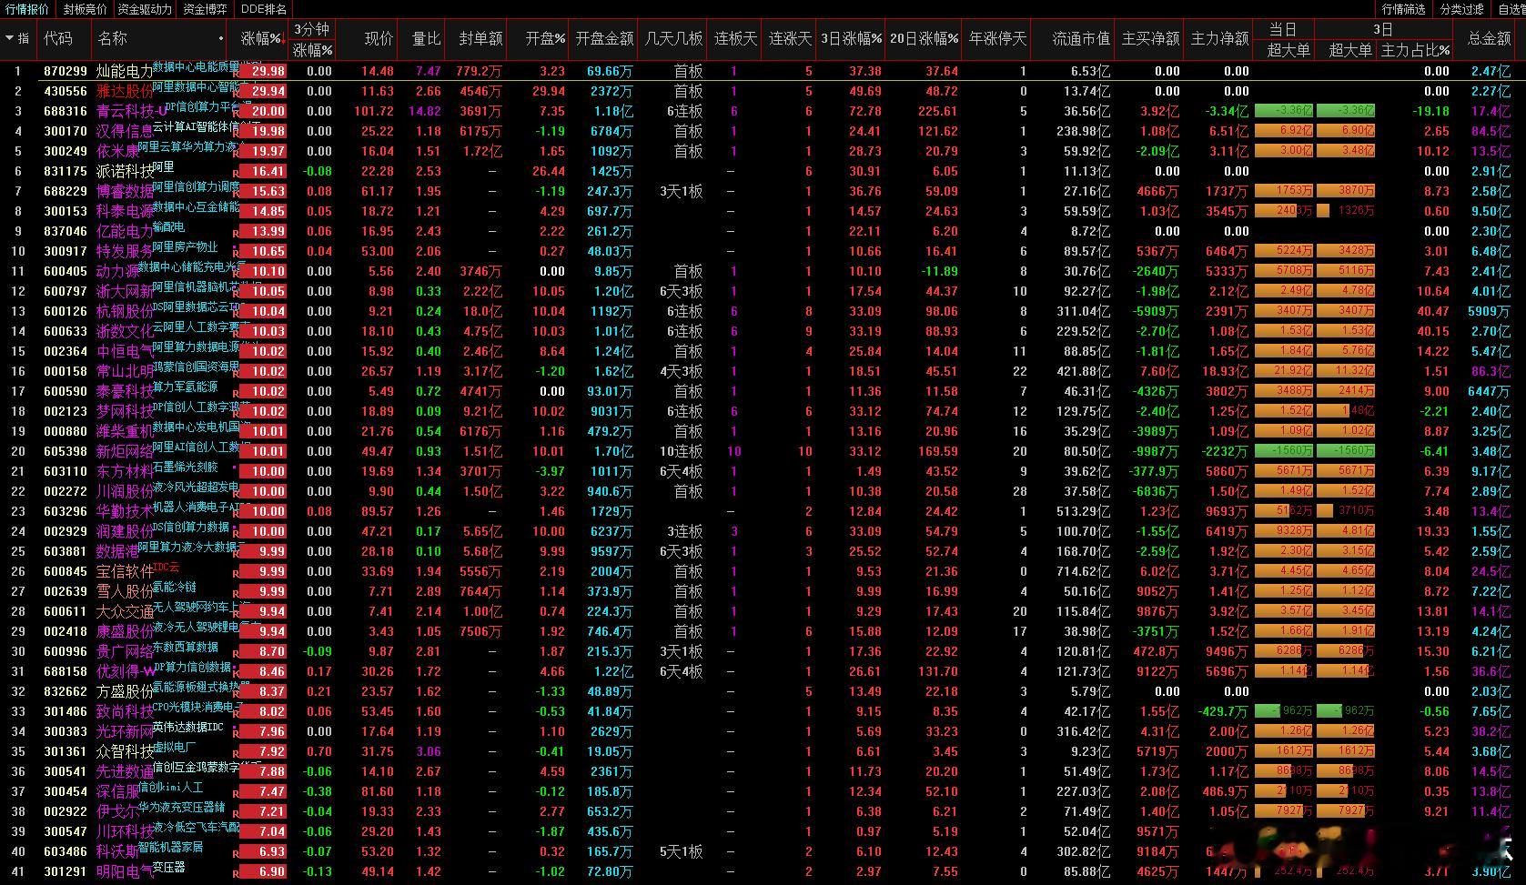Click 宝信软件 stock name
The image size is (1526, 885).
pos(125,571)
